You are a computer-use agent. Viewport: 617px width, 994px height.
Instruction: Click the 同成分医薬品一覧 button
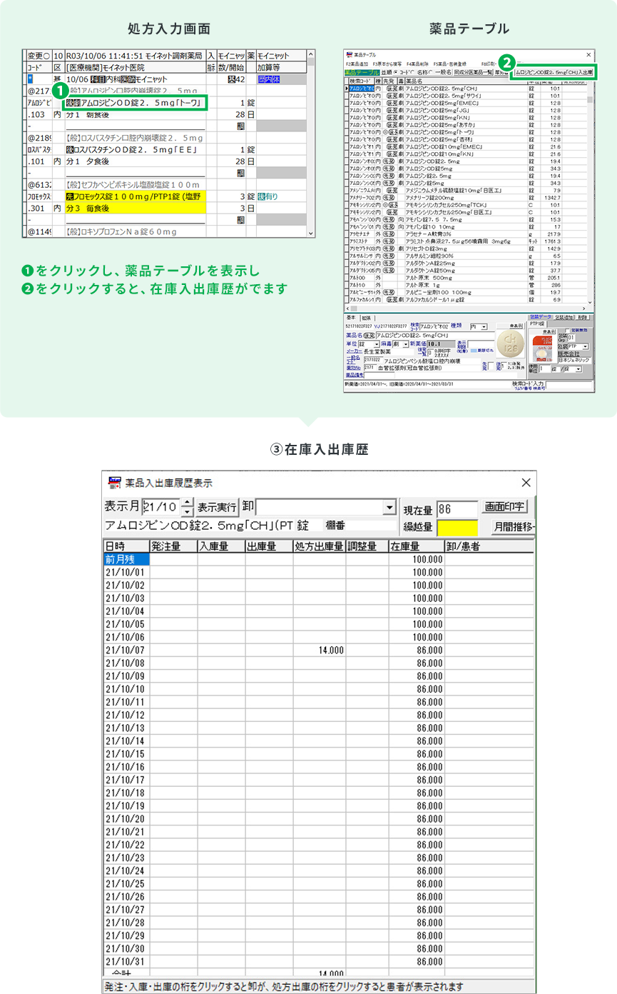[474, 72]
